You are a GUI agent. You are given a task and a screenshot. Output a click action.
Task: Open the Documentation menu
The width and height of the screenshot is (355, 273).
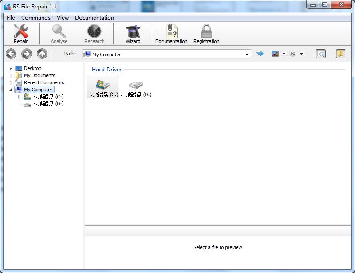[95, 18]
